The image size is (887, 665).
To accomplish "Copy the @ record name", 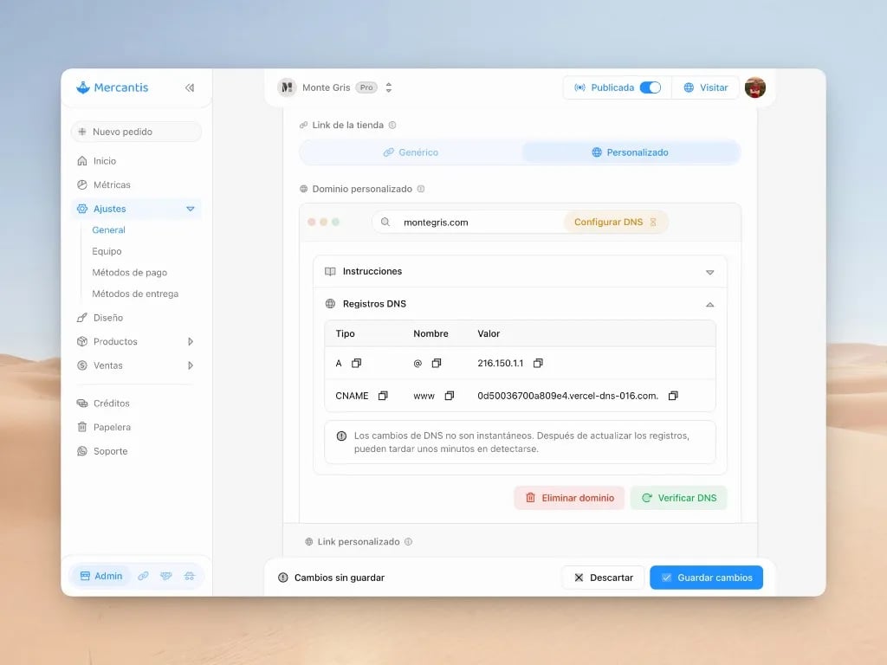I will pos(437,363).
